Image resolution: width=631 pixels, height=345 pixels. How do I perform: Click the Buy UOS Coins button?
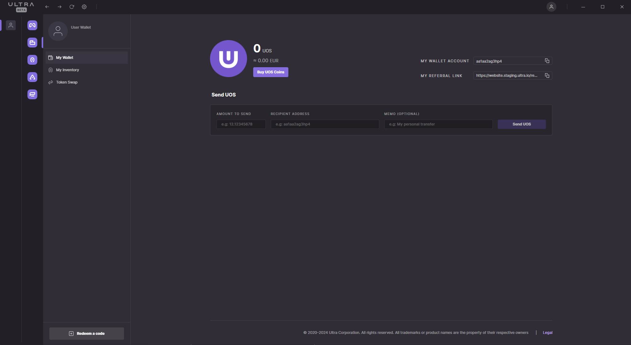click(271, 72)
